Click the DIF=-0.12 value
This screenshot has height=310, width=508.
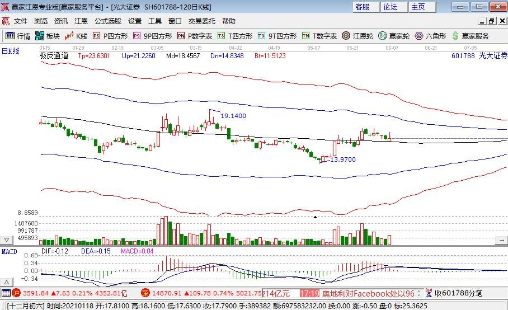pos(55,251)
